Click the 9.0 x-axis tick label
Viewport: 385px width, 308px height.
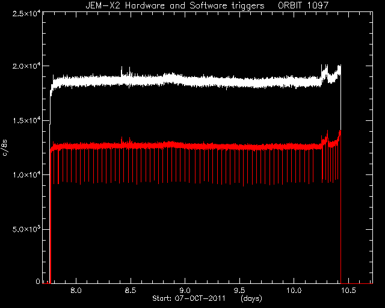click(185, 291)
